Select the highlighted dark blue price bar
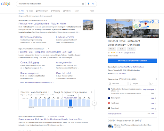Screen dimensions: 164x131 pyautogui.click(x=70, y=103)
